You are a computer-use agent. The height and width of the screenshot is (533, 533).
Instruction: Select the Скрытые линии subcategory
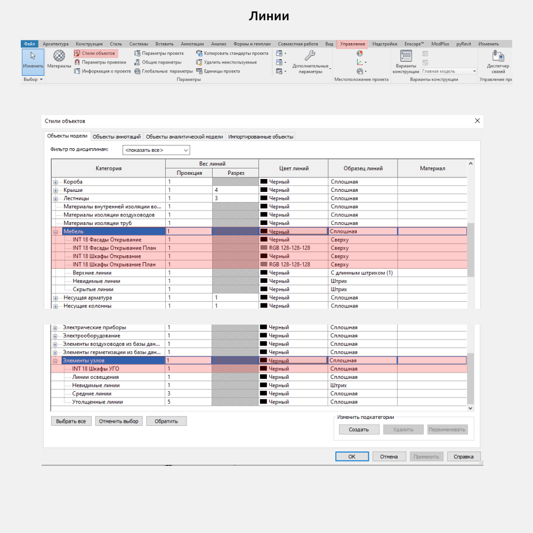93,289
